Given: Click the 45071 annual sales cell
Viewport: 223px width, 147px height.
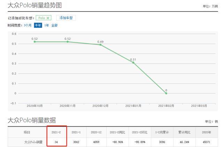Looking at the screenshot, I should [207, 142].
